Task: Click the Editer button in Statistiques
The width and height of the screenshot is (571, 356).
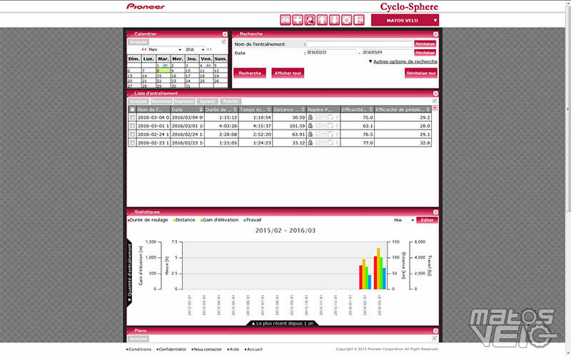Action: click(x=427, y=220)
